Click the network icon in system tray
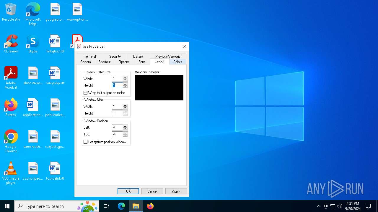 pos(333,206)
